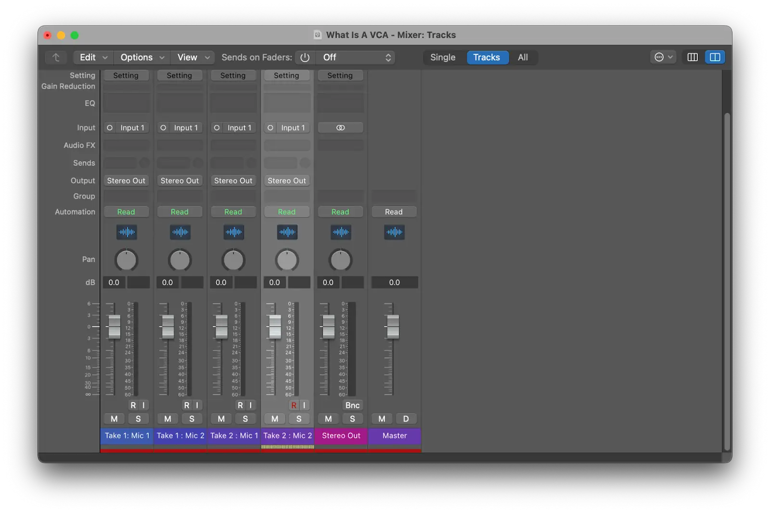Click the dB value field on Stereo Out

click(328, 282)
